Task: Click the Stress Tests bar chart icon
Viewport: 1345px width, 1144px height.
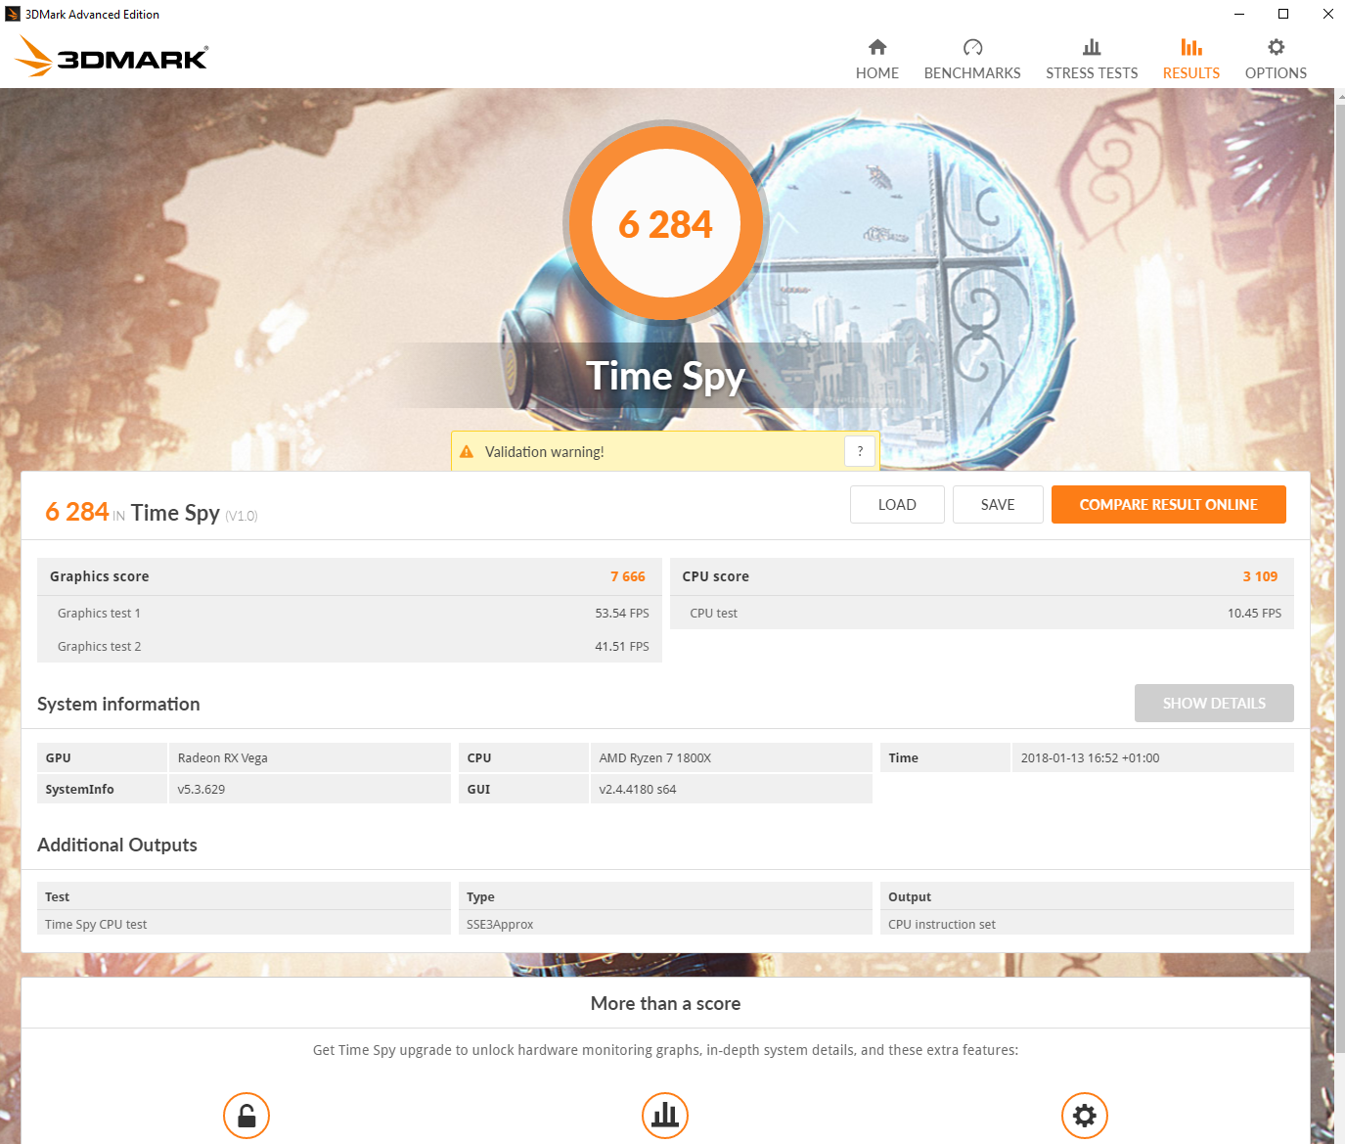Action: pos(1092,47)
